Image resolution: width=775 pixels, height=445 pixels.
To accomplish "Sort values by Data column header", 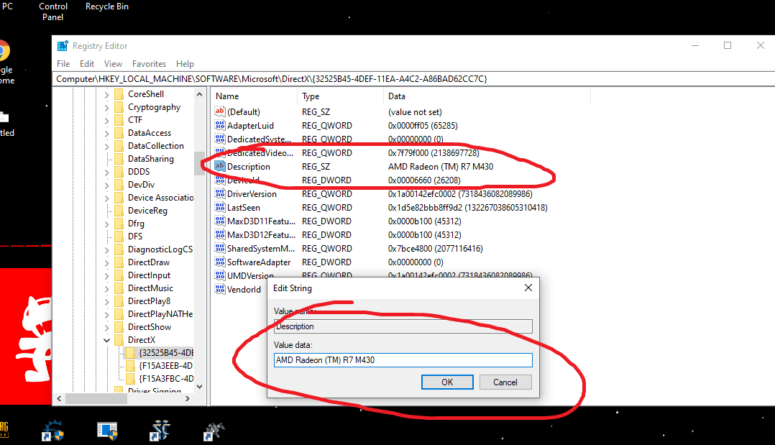I will (487, 96).
